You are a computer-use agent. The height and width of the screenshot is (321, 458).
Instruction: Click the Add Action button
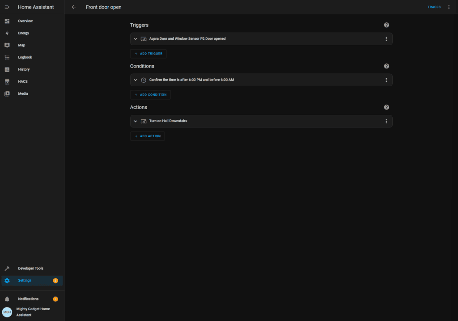pos(148,136)
